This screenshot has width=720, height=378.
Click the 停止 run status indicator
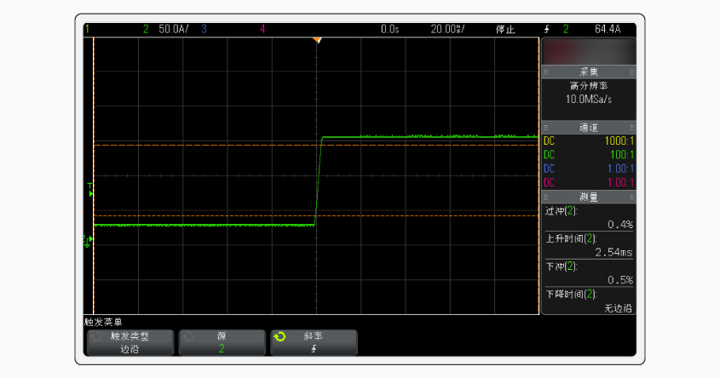505,29
